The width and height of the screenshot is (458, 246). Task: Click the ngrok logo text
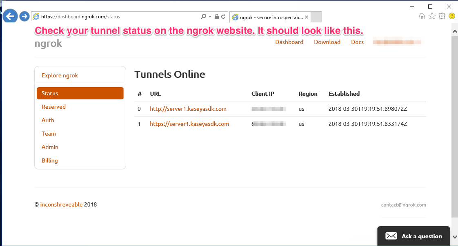[x=48, y=44]
